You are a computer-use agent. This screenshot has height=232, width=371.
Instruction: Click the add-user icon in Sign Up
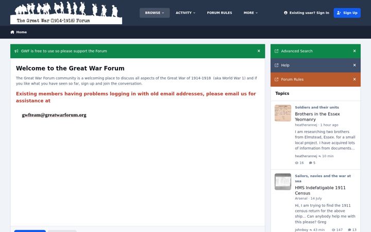coord(339,13)
